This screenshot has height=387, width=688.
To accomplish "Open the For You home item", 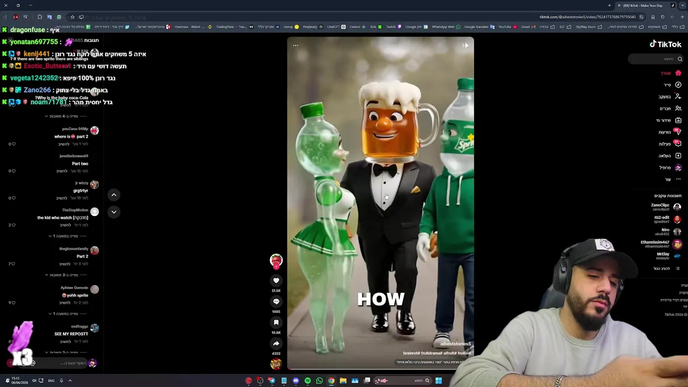I will tap(671, 73).
